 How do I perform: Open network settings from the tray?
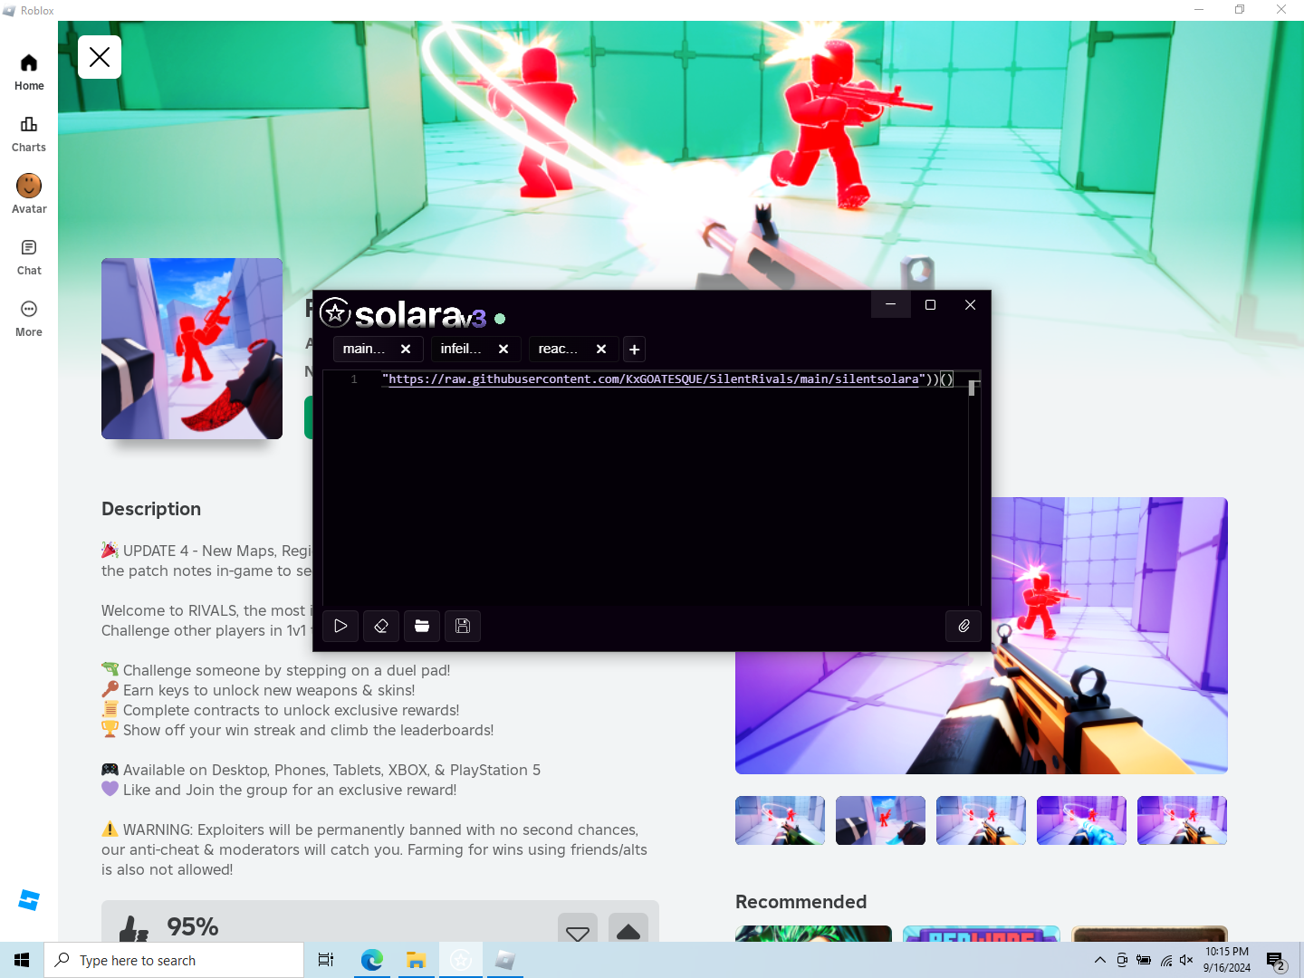point(1166,960)
